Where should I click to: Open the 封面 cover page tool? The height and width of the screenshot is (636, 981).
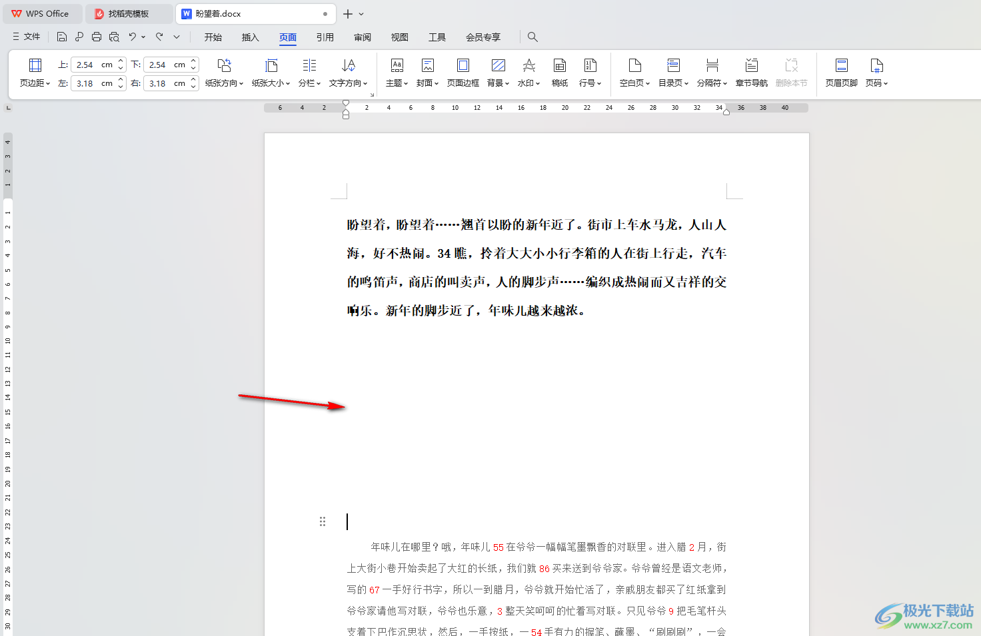[x=427, y=73]
